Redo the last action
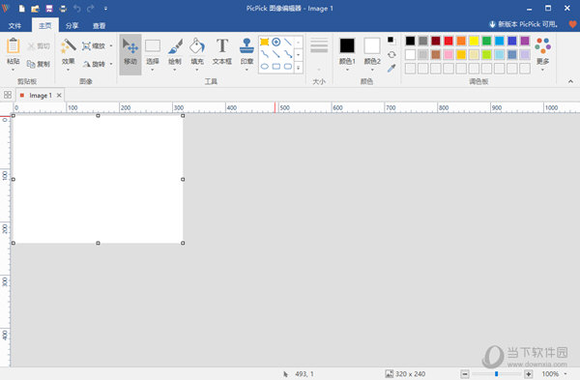580x380 pixels. click(x=91, y=8)
